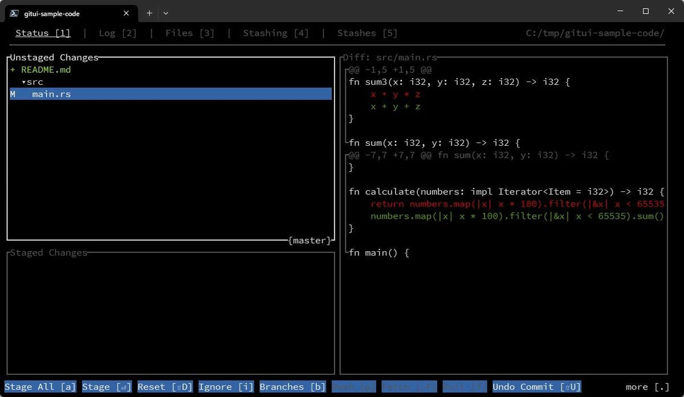Click the Ignore [i] command
Image resolution: width=684 pixels, height=397 pixels.
click(226, 387)
